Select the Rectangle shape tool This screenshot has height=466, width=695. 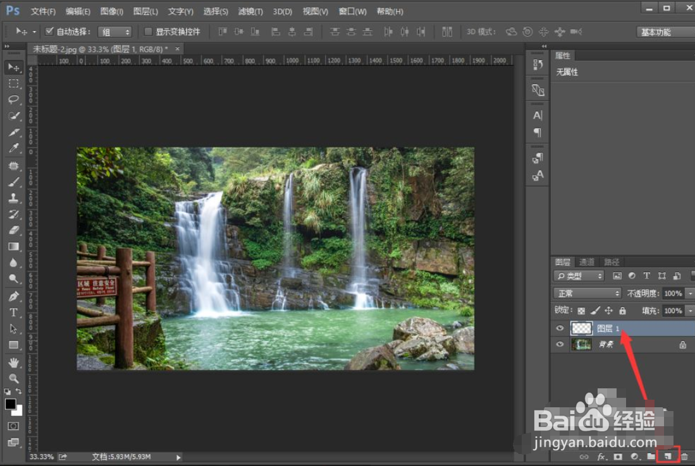click(x=13, y=345)
